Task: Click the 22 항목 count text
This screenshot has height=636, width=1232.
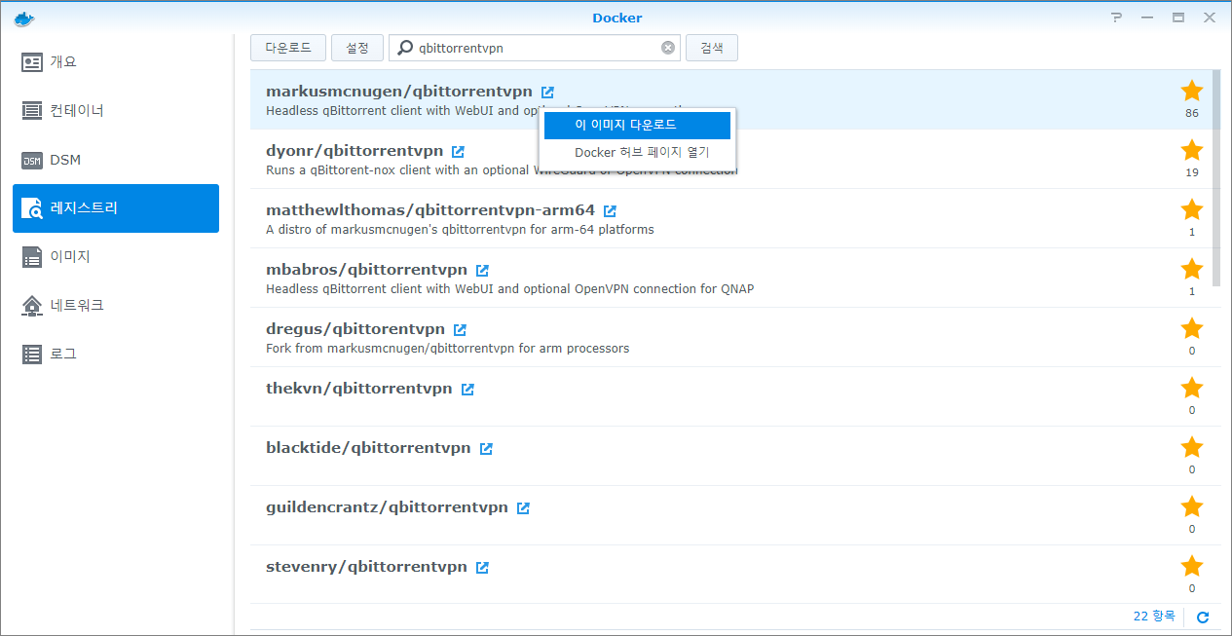Action: coord(1154,617)
